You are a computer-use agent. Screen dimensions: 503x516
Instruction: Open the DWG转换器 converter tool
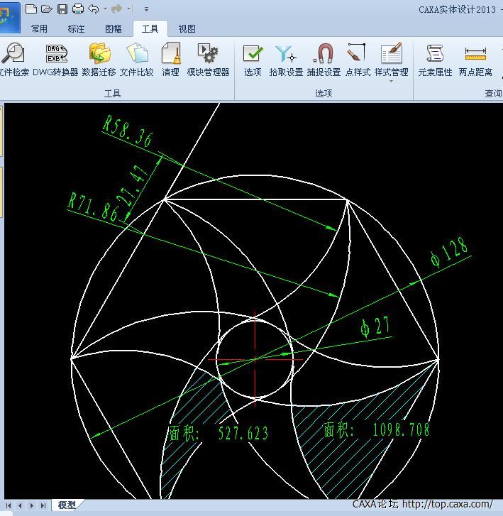(x=56, y=60)
